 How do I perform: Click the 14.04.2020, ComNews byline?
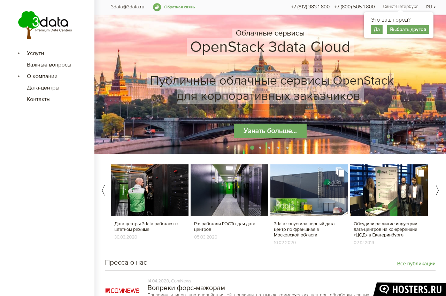point(169,281)
